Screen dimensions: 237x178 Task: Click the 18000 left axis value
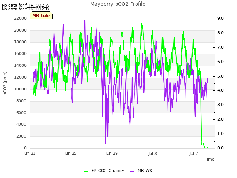click(x=20, y=42)
